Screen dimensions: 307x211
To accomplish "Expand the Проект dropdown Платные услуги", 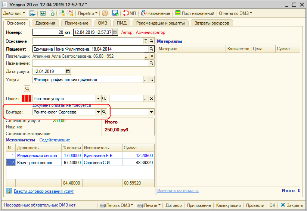I will coord(99,99).
